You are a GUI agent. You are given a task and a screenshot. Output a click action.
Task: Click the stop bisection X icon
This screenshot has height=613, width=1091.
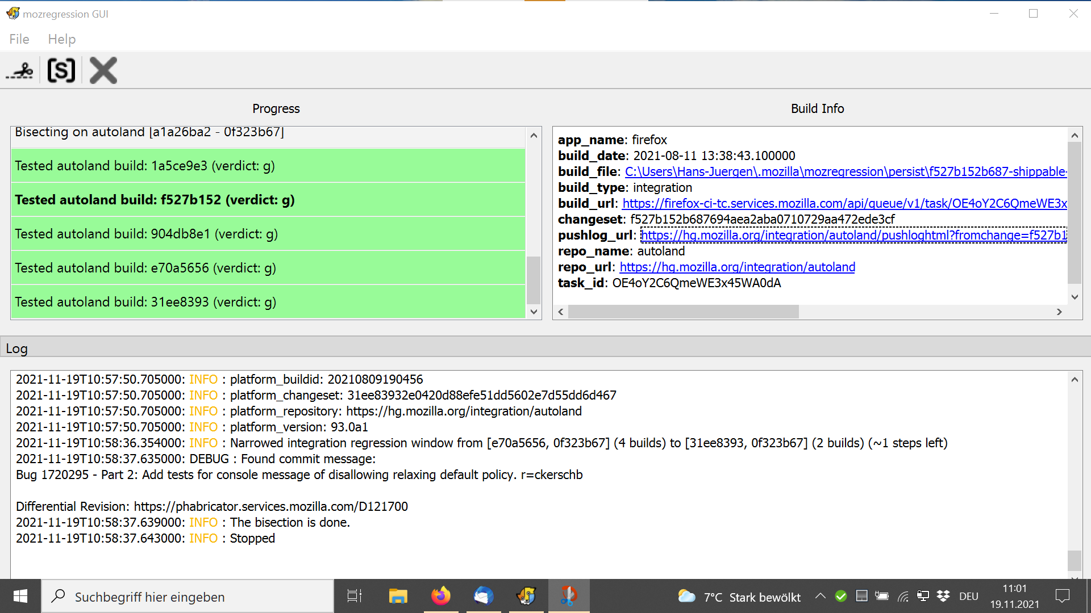(x=103, y=71)
